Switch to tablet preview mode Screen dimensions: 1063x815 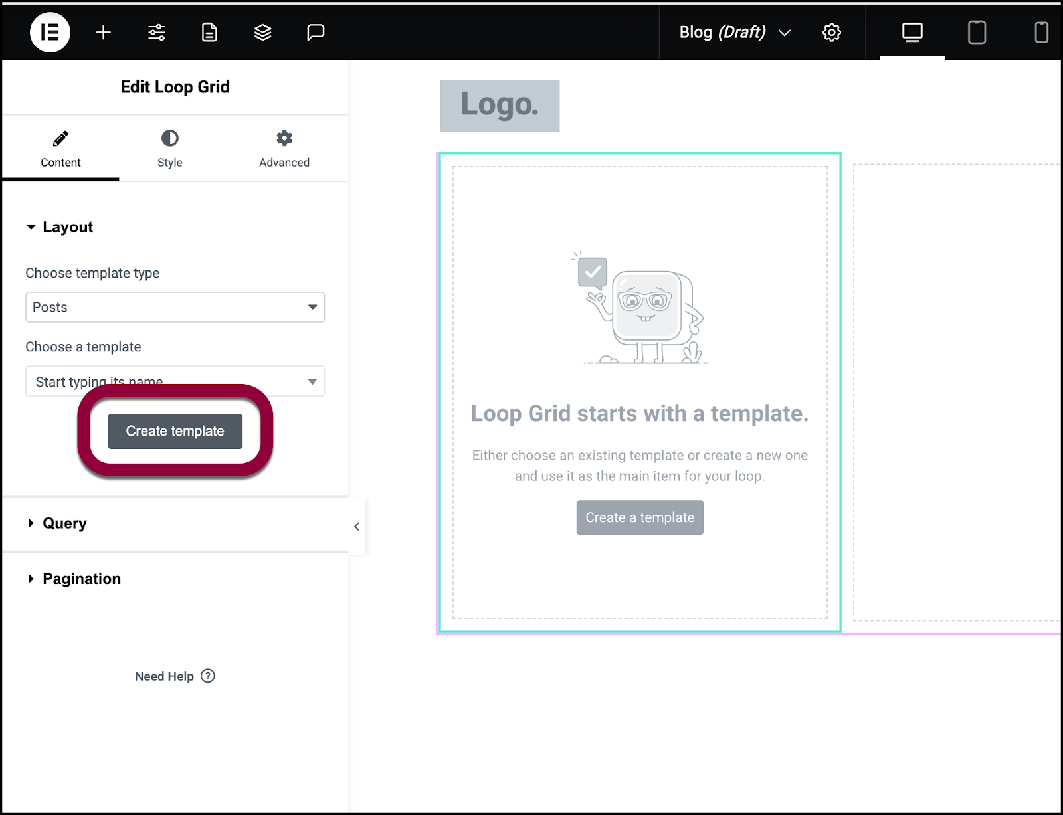pos(976,32)
